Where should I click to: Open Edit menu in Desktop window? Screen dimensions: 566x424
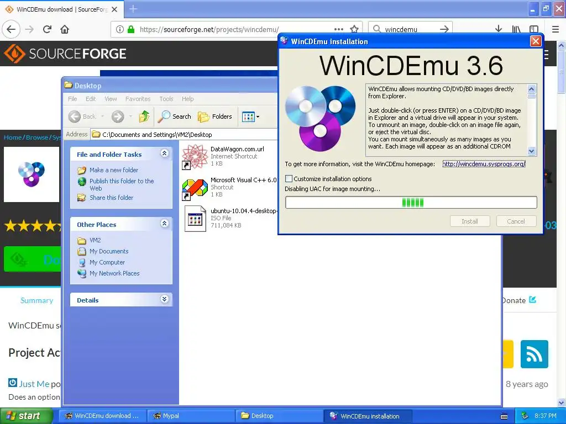[x=91, y=99]
